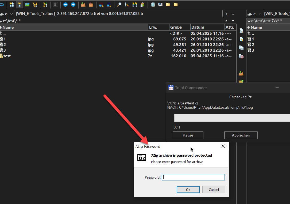Show the directory tree icon
This screenshot has width=290, height=204.
[35, 5]
